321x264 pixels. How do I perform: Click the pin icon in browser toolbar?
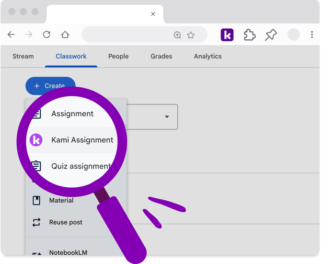tap(271, 35)
